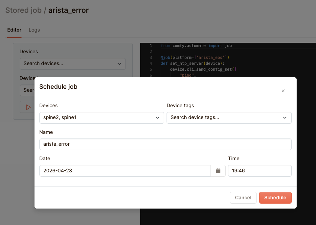Focus the Name field containing arista_error
The height and width of the screenshot is (225, 316).
coord(165,144)
